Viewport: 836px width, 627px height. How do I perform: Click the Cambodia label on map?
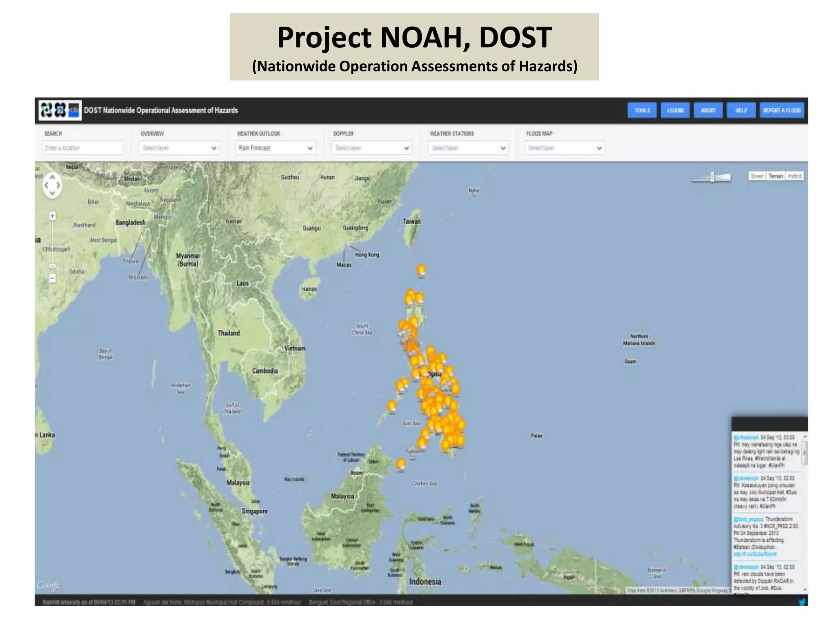265,371
